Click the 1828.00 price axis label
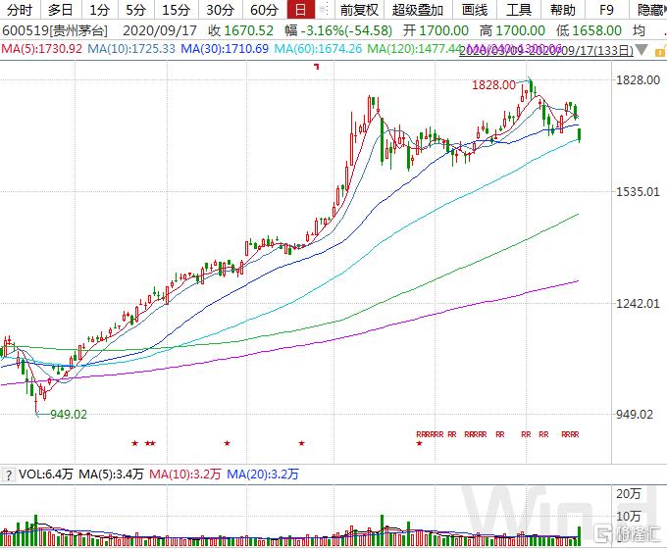Screen dimensions: 667x550 coord(639,80)
